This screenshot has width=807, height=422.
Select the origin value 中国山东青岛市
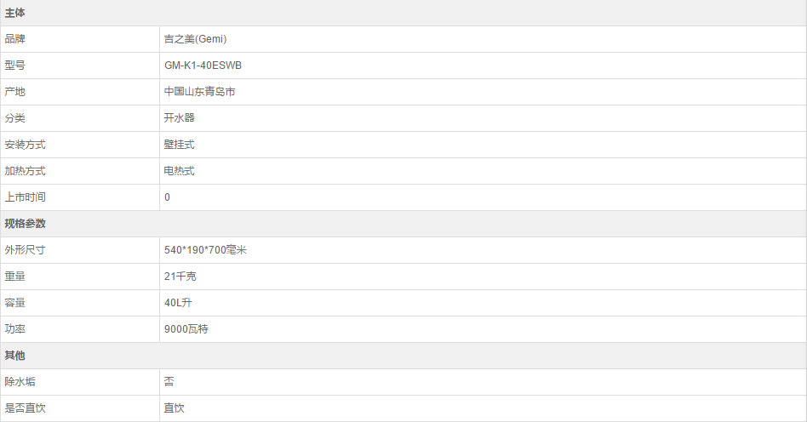pyautogui.click(x=199, y=92)
